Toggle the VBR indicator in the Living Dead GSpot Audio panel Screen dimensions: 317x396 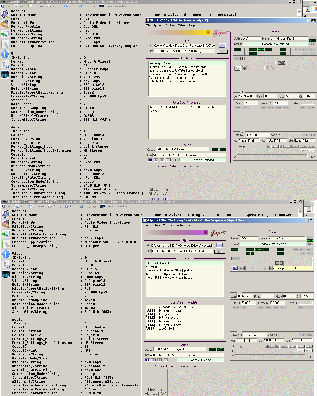(x=220, y=349)
